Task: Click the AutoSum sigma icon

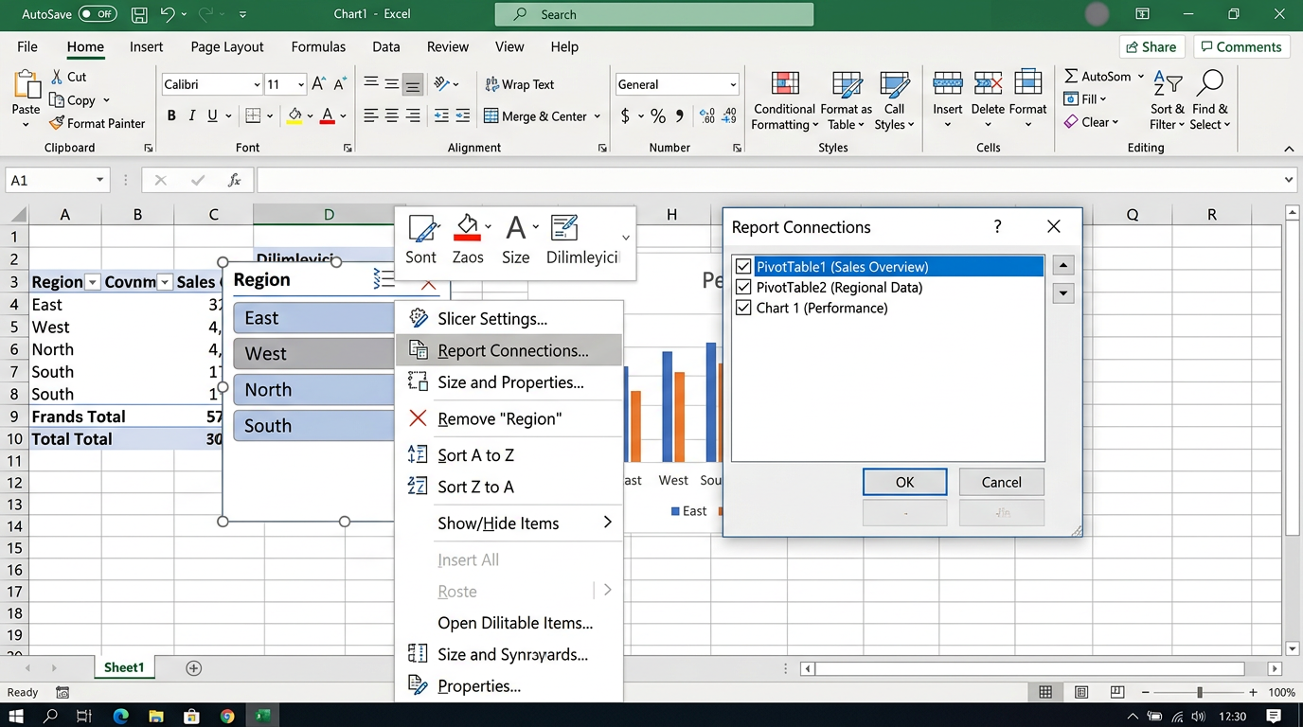Action: click(x=1071, y=76)
